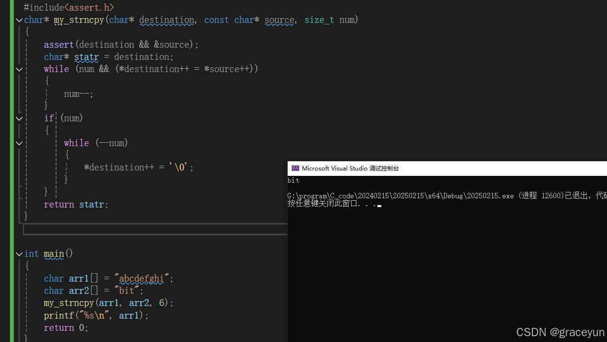Click the num--; statement
The height and width of the screenshot is (342, 607).
click(x=78, y=94)
